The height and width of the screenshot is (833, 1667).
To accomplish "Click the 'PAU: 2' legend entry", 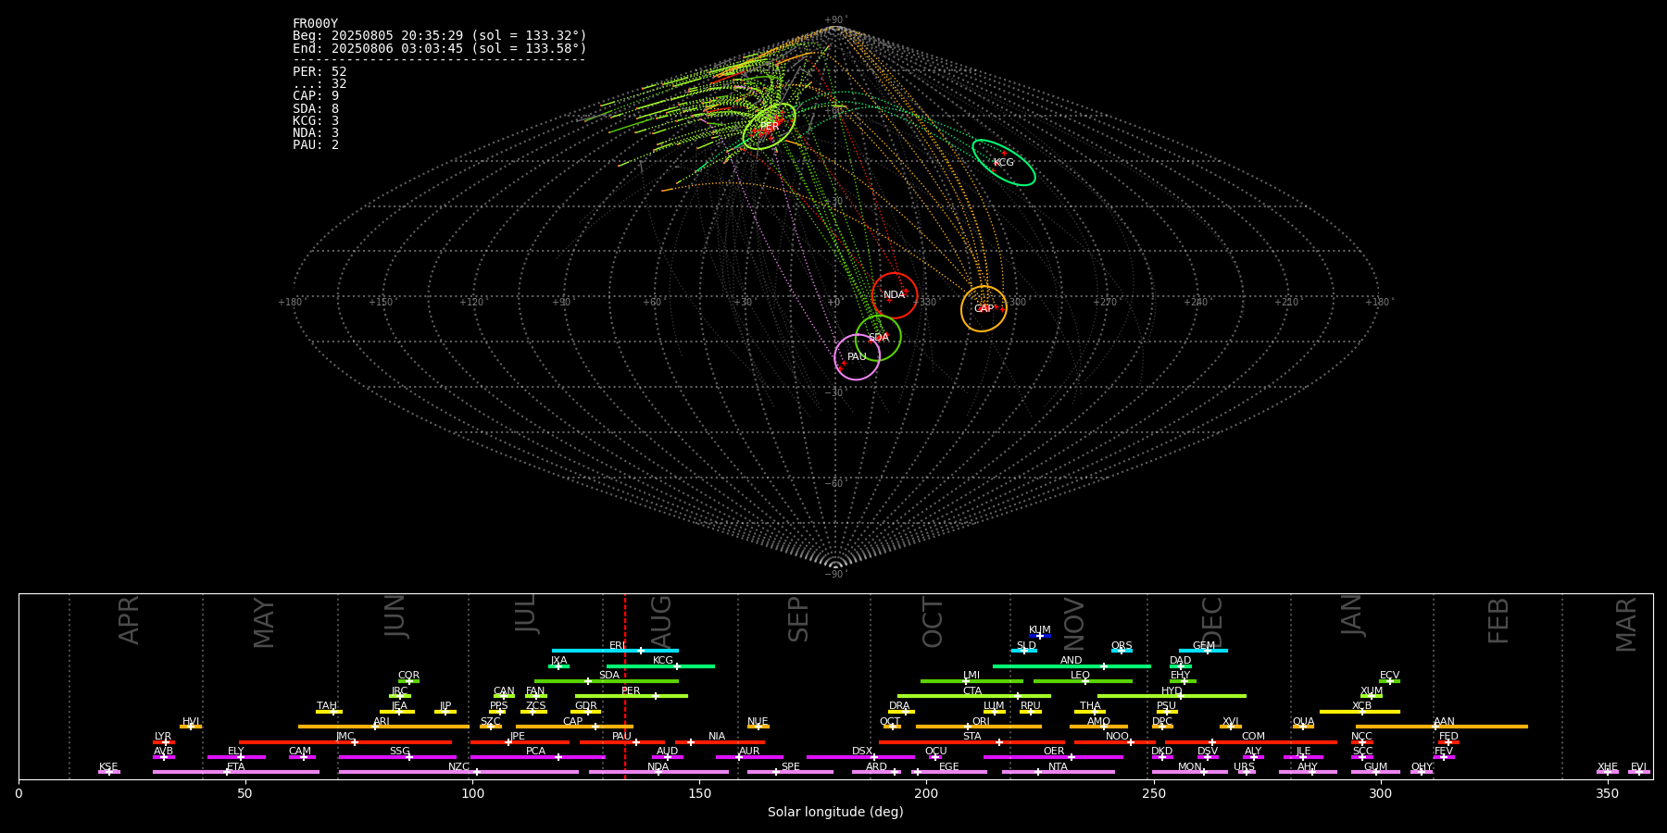I will pos(316,144).
